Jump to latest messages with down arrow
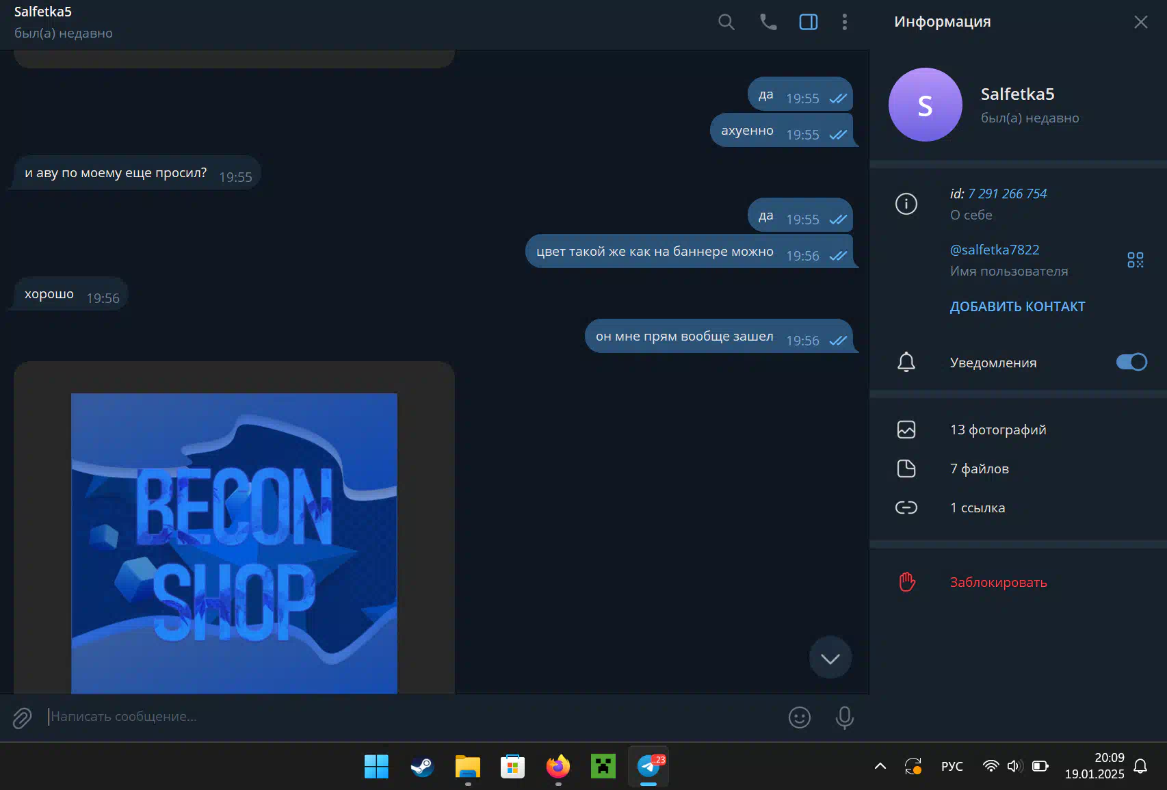Viewport: 1167px width, 790px height. tap(830, 658)
